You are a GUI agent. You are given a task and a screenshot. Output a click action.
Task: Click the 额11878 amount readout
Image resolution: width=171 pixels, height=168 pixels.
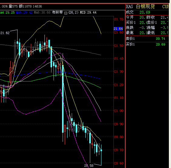tap(25, 6)
